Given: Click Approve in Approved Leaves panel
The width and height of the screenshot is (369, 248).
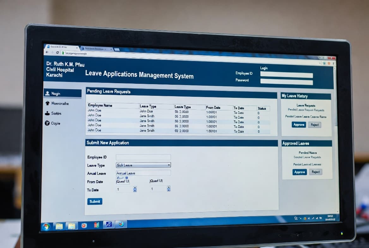Looking at the screenshot, I should 299,172.
